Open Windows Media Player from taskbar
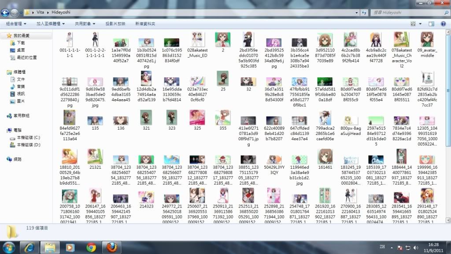451x254 pixels. pyautogui.click(x=70, y=247)
